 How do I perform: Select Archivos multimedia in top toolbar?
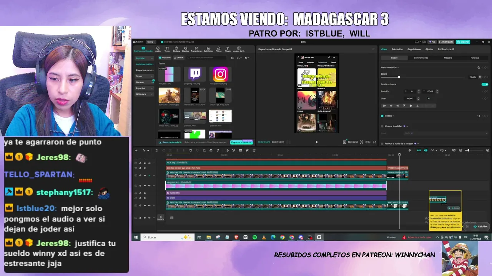[143, 49]
